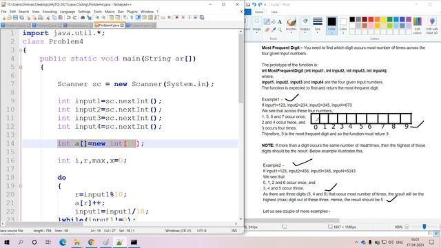Image resolution: width=441 pixels, height=248 pixels.
Task: Click the Paint zoom slider handle
Action: point(424,227)
